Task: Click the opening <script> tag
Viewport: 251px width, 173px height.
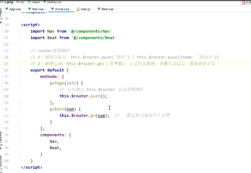Action: click(30, 25)
